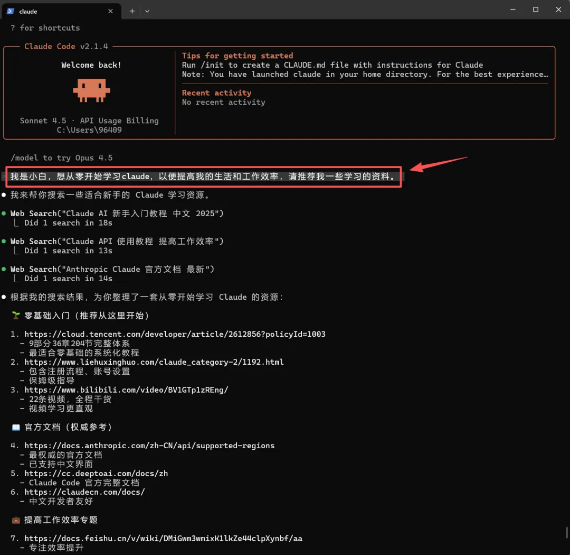The height and width of the screenshot is (555, 570).
Task: Click the seedling icon beside 零基础入门
Action: tap(16, 316)
